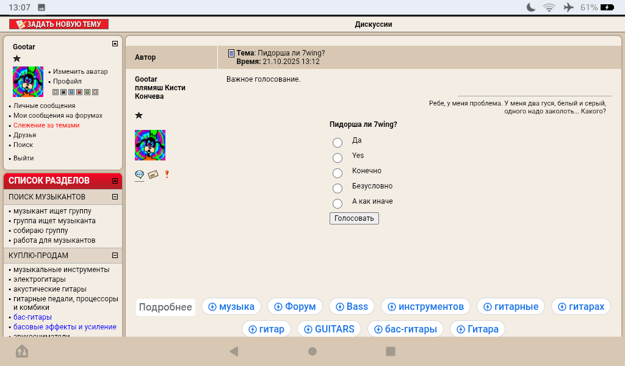Click the speech bubble icon under the post avatar
The height and width of the screenshot is (366, 625).
click(x=139, y=174)
